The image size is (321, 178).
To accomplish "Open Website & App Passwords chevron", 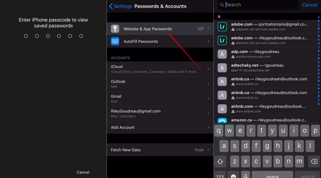I will click(208, 29).
